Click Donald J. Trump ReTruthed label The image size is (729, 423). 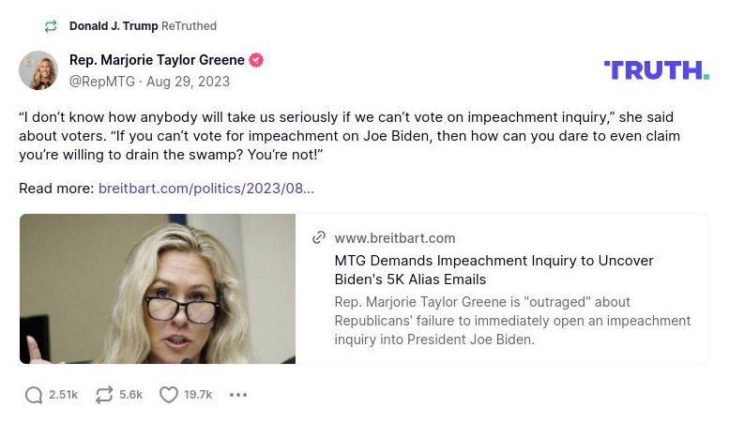tap(143, 26)
